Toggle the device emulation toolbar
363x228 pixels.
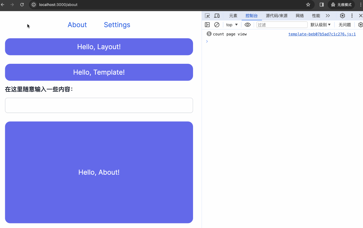[x=217, y=15]
